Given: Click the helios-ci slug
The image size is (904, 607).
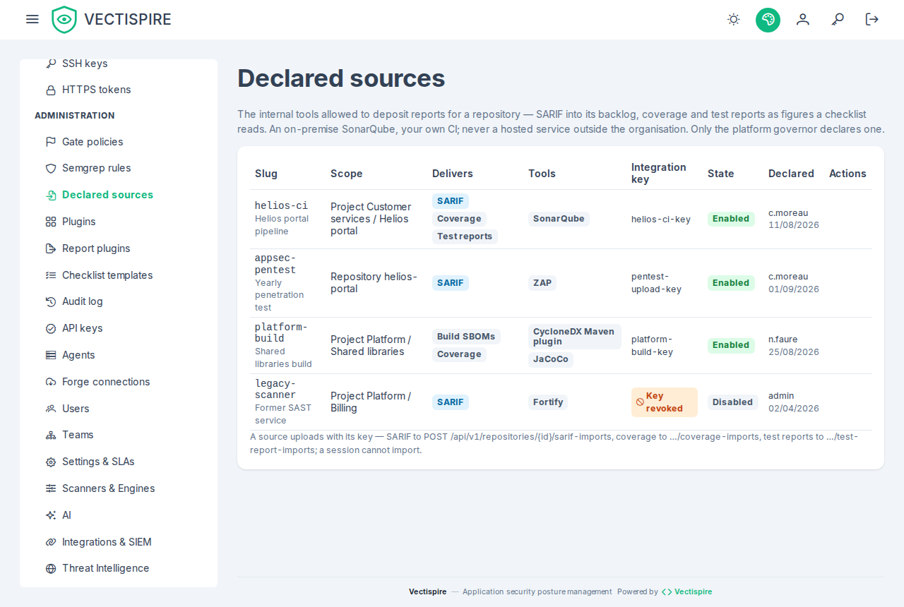Looking at the screenshot, I should pyautogui.click(x=281, y=205).
